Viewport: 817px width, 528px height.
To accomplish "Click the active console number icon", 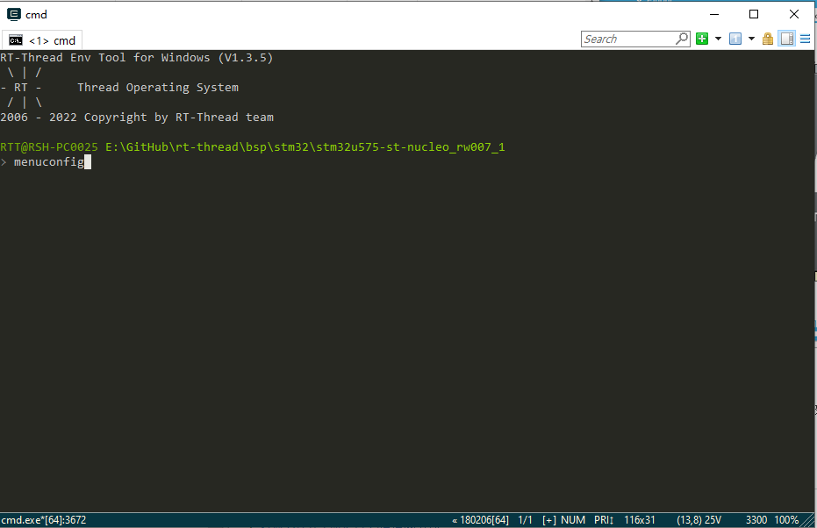I will tap(735, 39).
